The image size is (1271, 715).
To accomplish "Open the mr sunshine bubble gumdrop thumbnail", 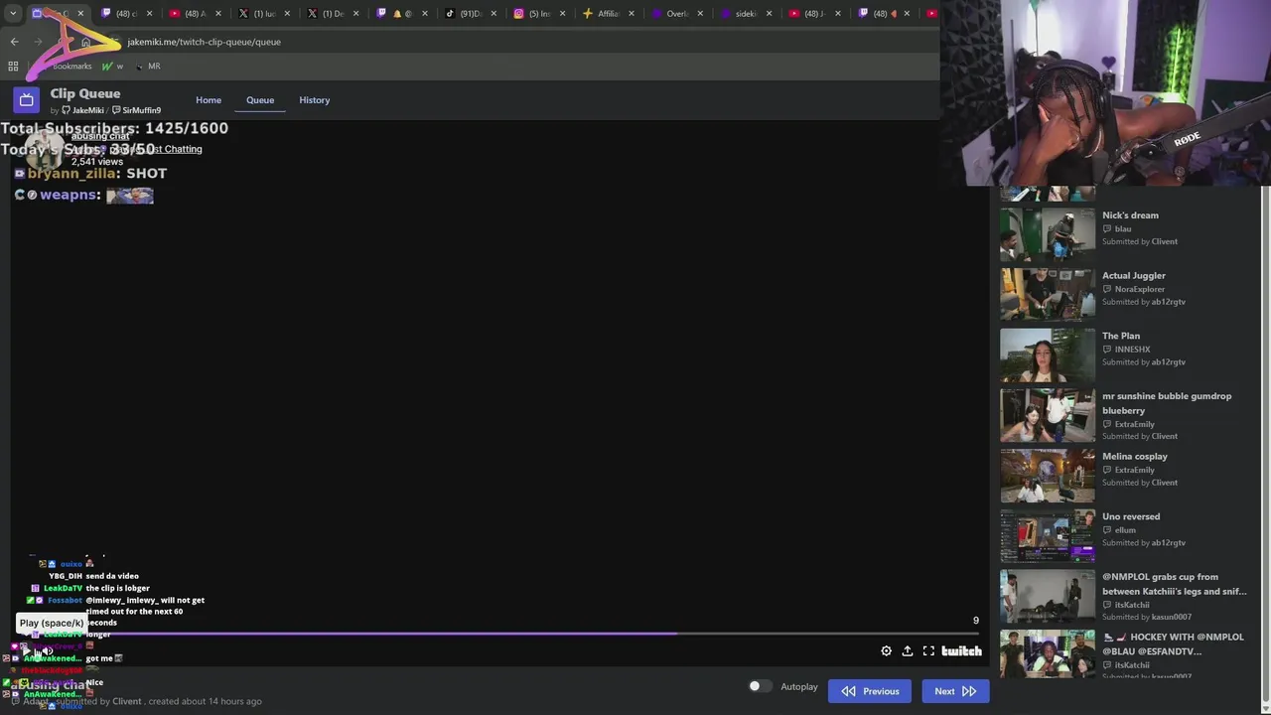I will (1048, 415).
